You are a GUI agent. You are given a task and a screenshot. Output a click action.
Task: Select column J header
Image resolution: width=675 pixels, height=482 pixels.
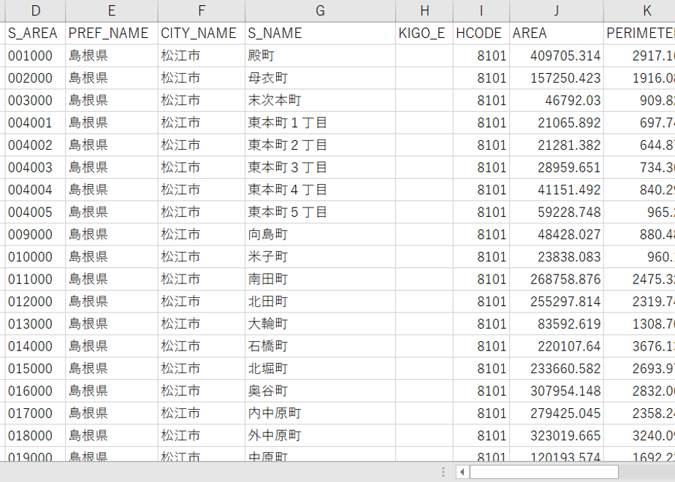(x=557, y=11)
